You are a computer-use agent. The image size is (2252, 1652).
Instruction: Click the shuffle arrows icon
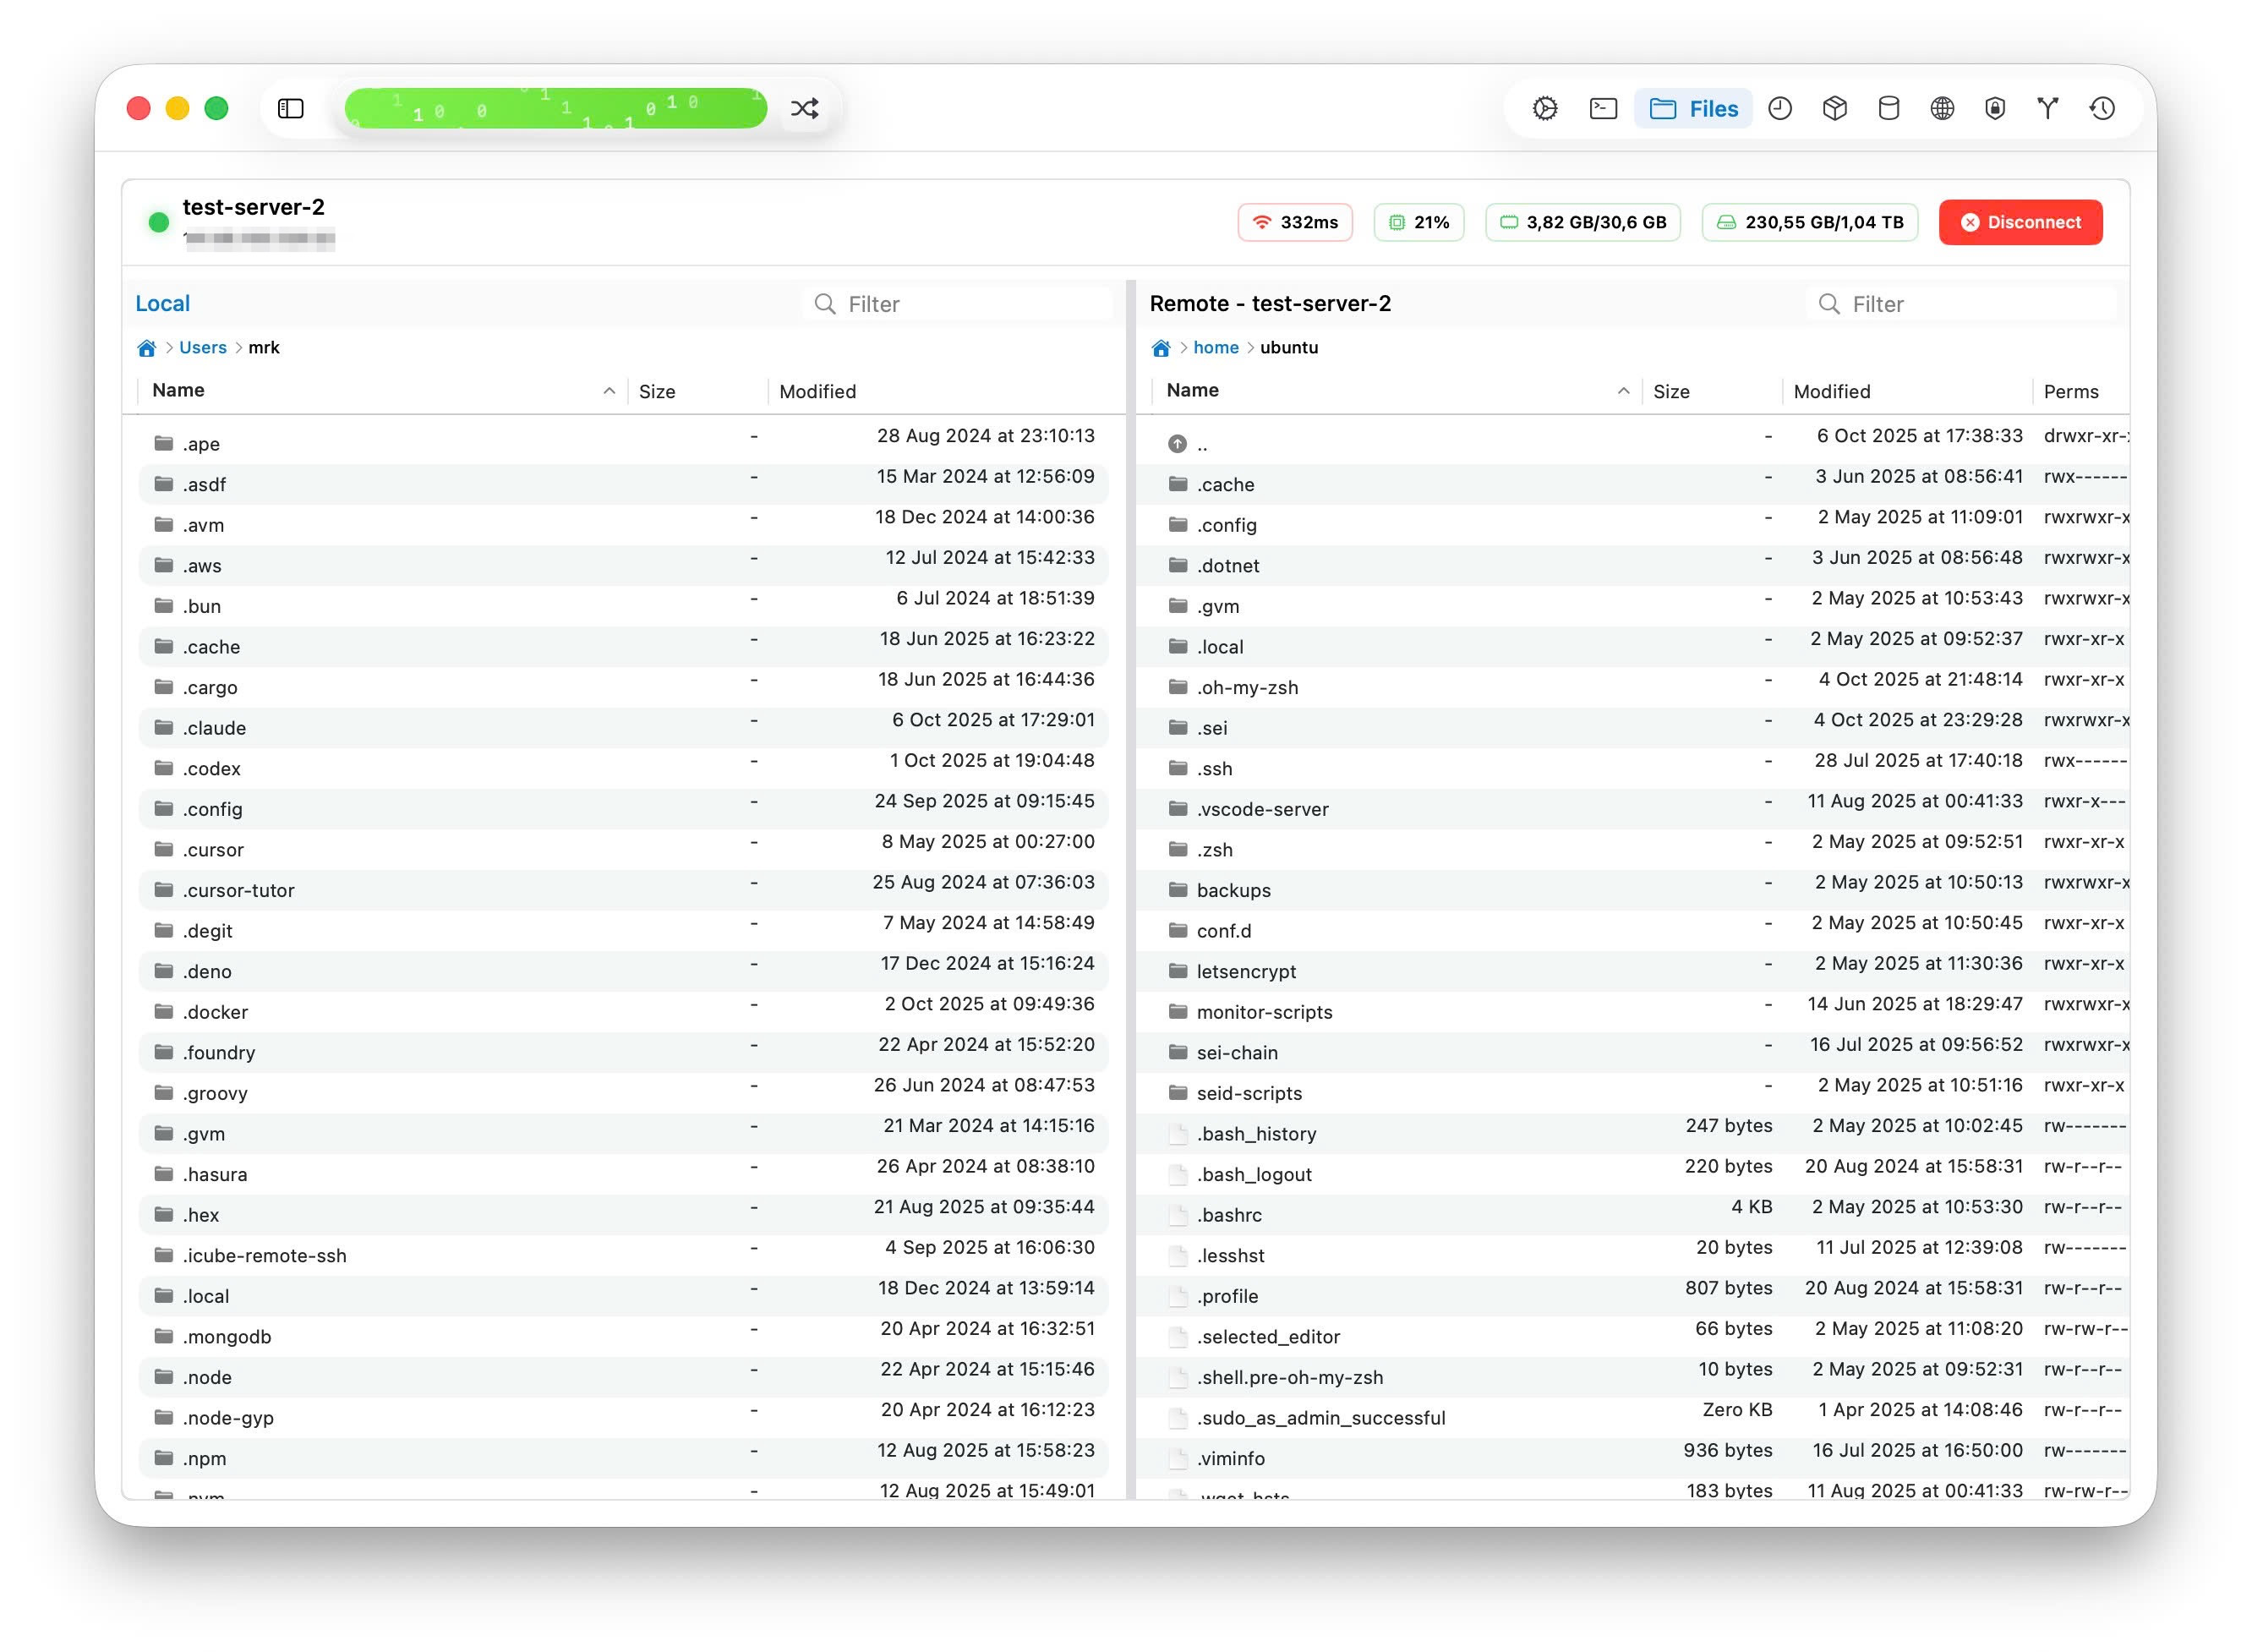click(x=805, y=108)
